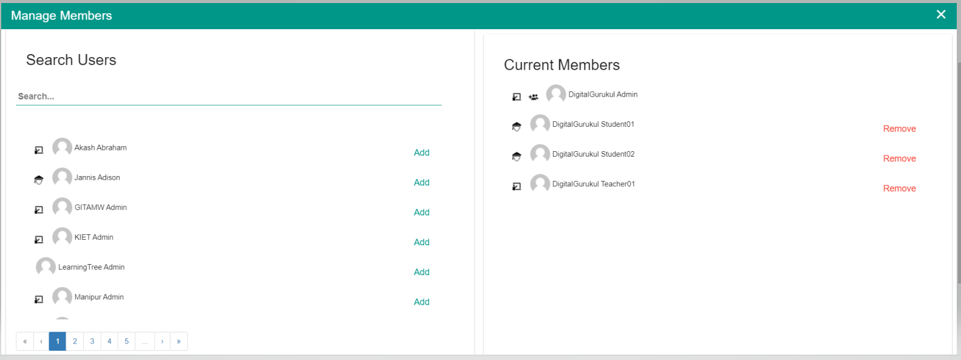The height and width of the screenshot is (360, 961).
Task: Click the student icon next to DigitalGurukul Student02
Action: tap(517, 157)
